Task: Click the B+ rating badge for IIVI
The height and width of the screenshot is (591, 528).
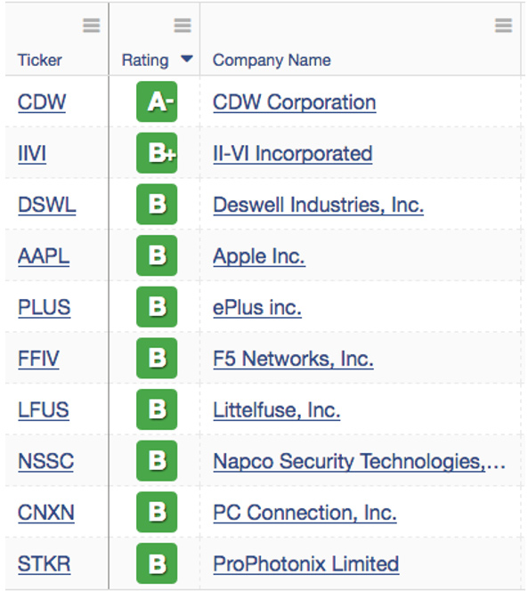Action: (x=157, y=153)
